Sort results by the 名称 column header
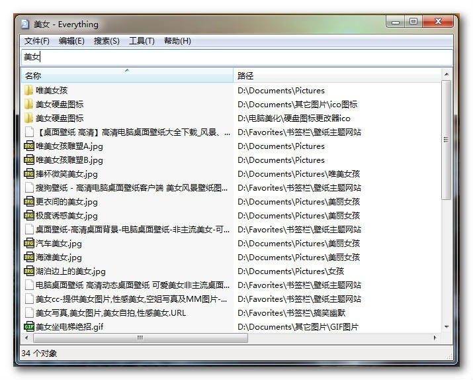 pyautogui.click(x=127, y=75)
